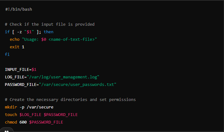Image resolution: width=224 pixels, height=132 pixels.
Task: Click the '<name-of-text-file>' usage text
Action: pos(72,39)
